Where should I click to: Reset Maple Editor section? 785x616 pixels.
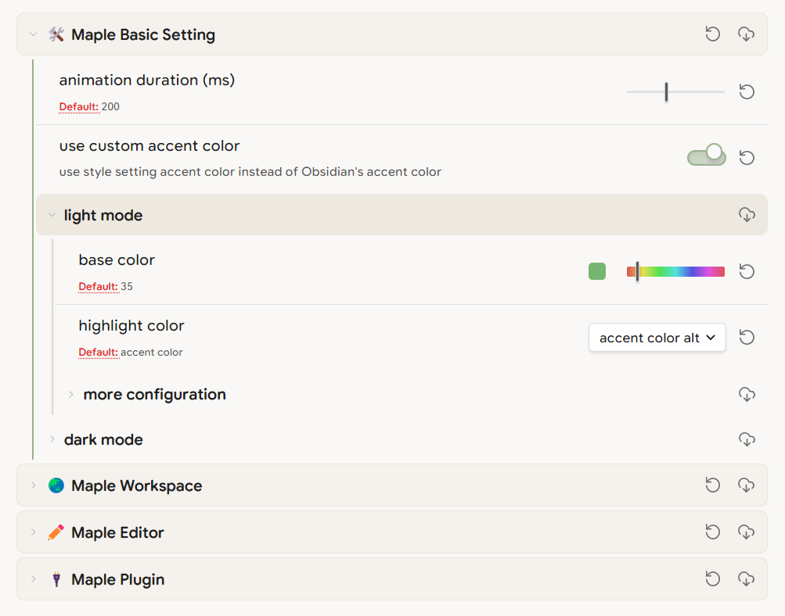coord(712,532)
